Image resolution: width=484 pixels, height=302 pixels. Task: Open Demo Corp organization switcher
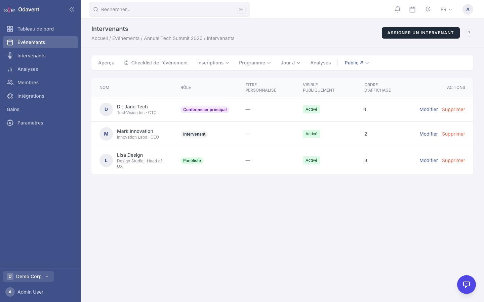(28, 276)
